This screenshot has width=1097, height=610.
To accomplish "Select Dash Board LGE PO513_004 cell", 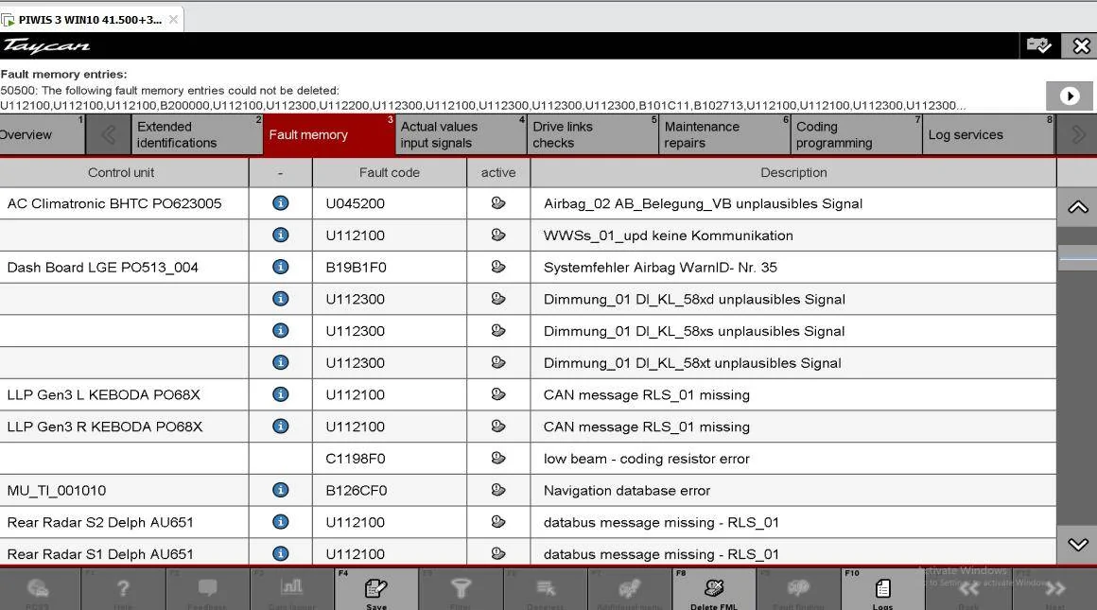I will click(124, 267).
